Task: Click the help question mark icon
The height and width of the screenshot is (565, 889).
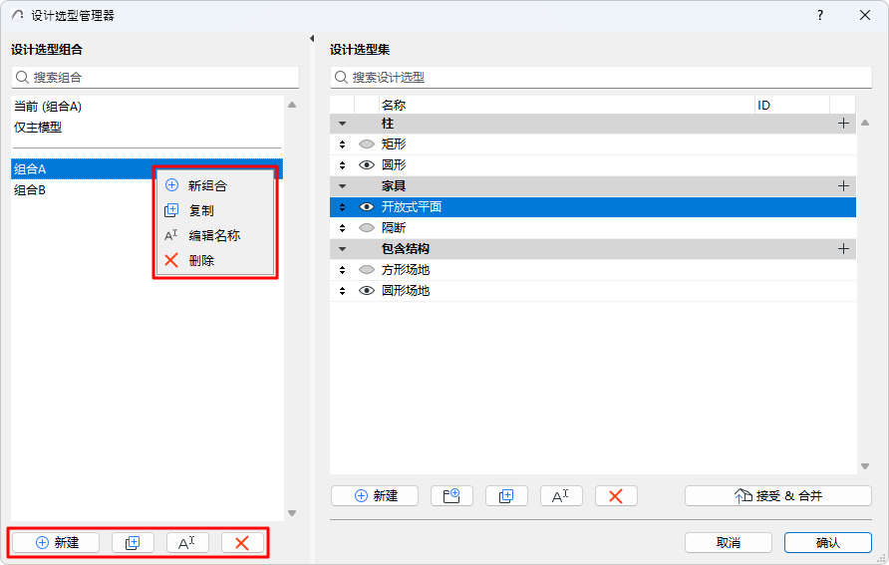Action: (x=820, y=15)
